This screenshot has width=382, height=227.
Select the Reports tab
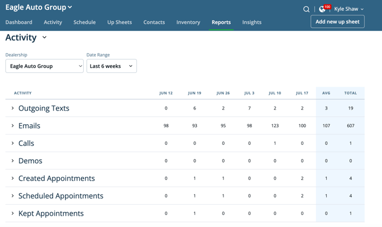point(221,22)
